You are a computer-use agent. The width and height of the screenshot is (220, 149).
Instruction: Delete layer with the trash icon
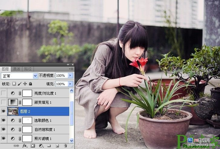(x=65, y=146)
